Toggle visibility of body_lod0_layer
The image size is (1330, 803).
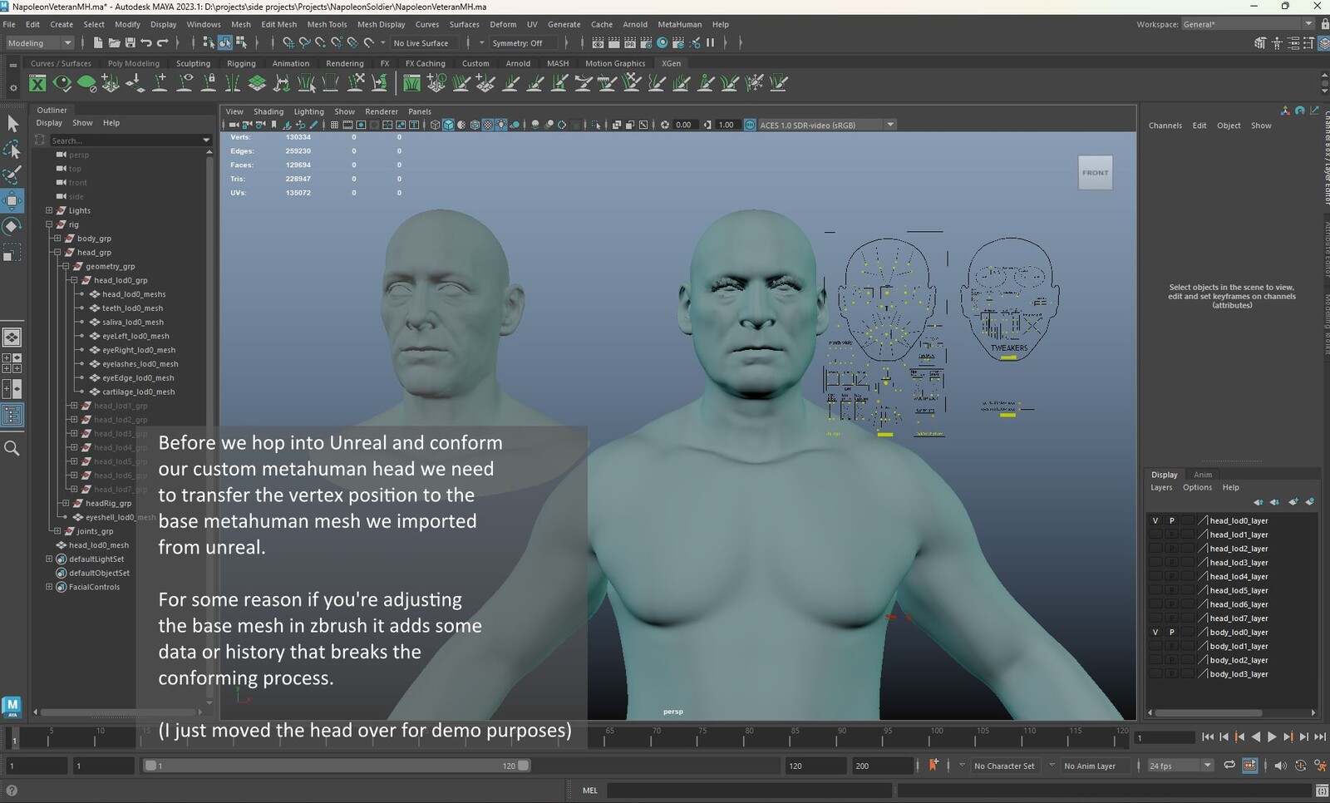(1155, 633)
